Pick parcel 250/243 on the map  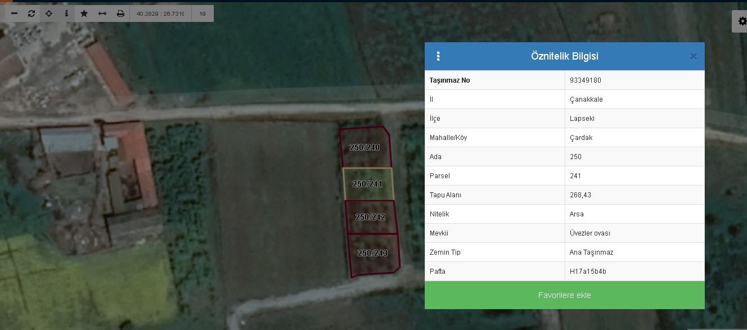pyautogui.click(x=372, y=254)
